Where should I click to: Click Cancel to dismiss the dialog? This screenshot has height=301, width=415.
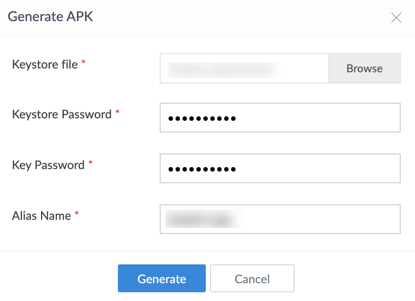coord(252,278)
